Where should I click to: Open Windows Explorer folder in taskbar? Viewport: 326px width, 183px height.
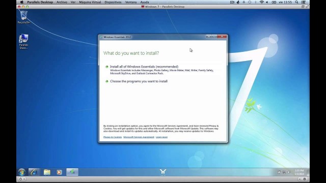point(47,172)
